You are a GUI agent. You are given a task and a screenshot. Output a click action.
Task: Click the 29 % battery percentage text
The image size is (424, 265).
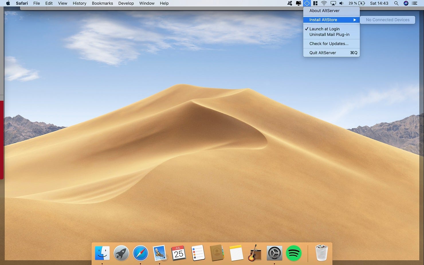(x=353, y=3)
